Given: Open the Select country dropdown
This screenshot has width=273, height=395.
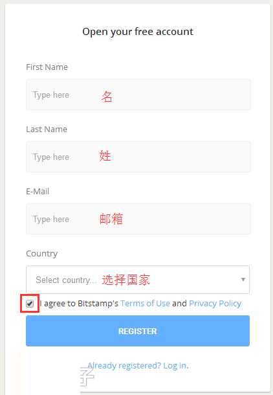Looking at the screenshot, I should pos(138,279).
